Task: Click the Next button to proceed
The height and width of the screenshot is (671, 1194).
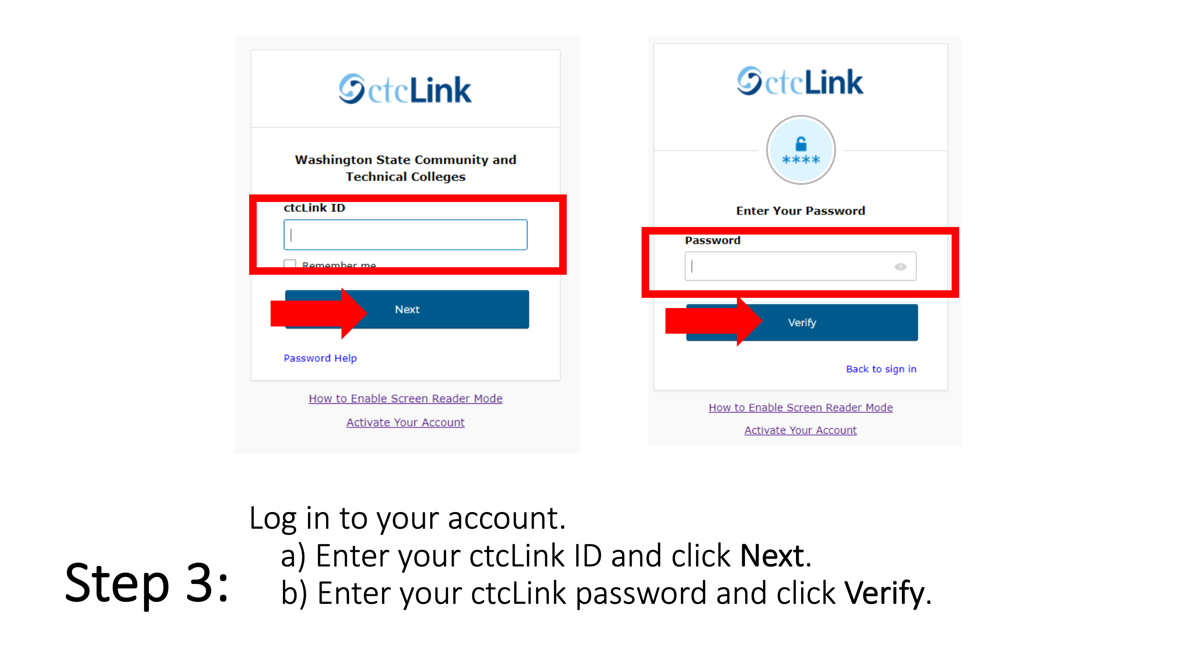Action: click(x=408, y=310)
